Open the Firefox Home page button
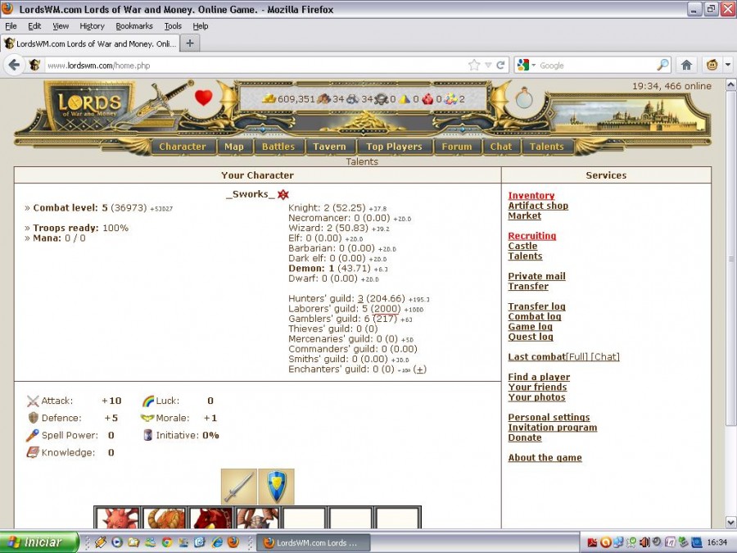 [686, 65]
